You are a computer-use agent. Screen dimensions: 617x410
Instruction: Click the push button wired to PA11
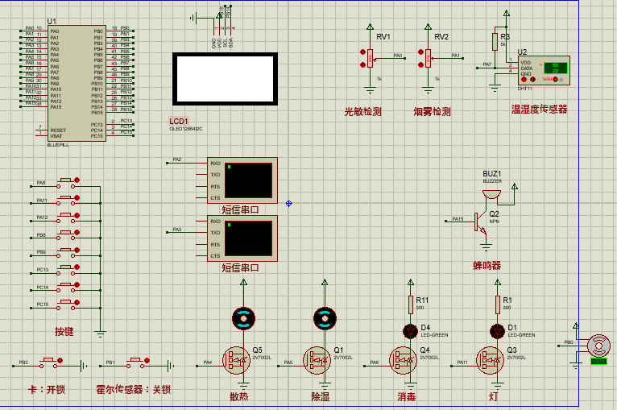pos(65,201)
